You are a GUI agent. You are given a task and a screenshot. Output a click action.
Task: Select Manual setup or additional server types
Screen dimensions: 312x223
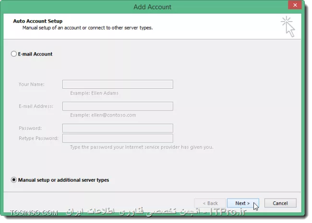pyautogui.click(x=14, y=180)
